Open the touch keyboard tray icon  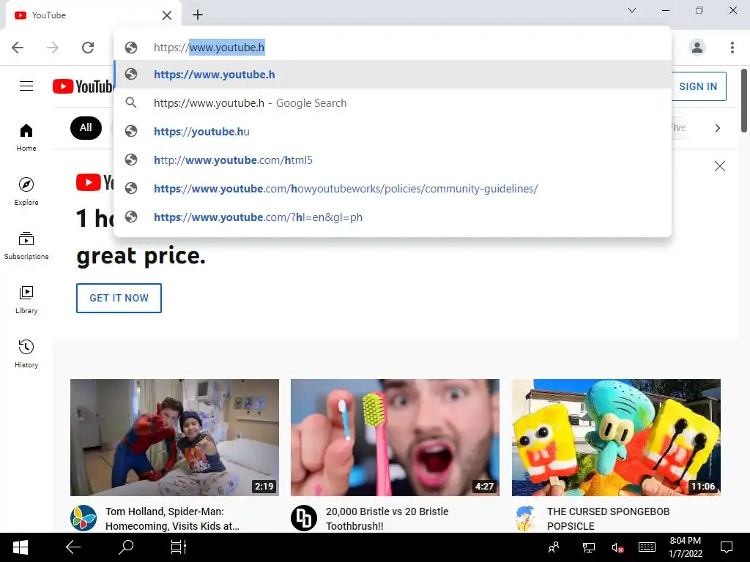647,547
